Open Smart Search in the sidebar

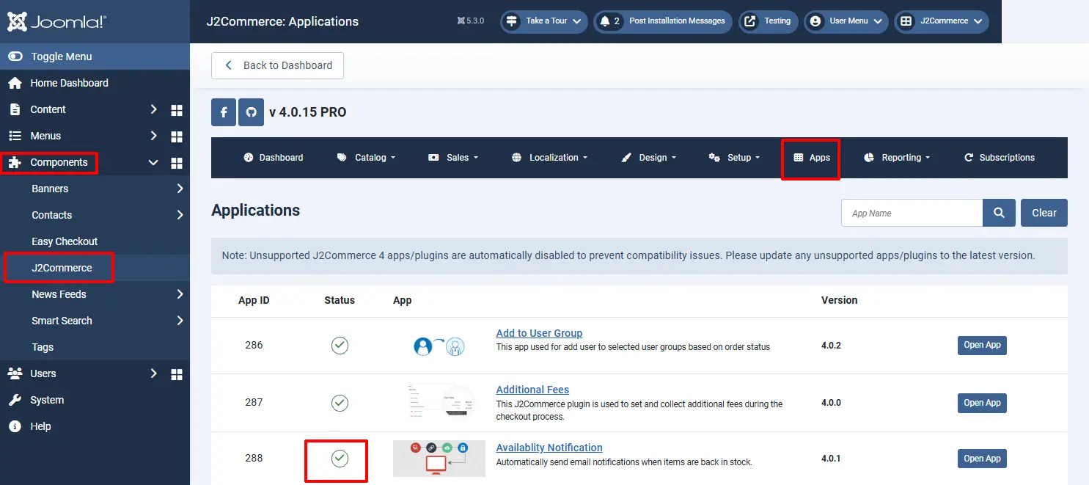[62, 321]
